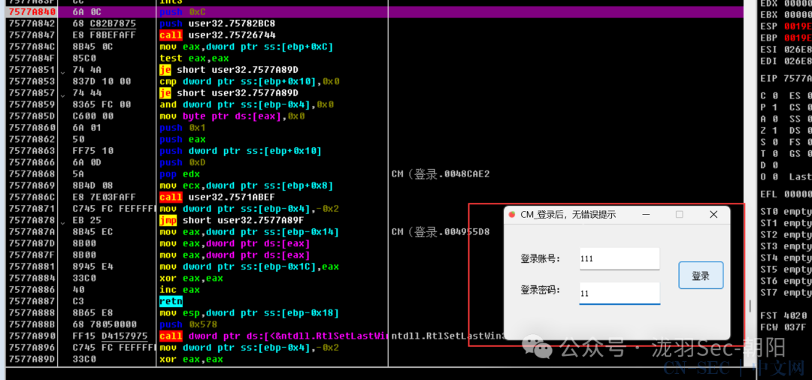Screen dimensions: 812x380
Task: Select the retn instruction
Action: point(171,301)
